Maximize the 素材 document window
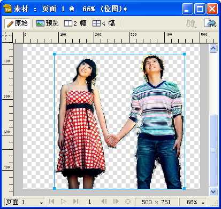This screenshot has width=221, height=209. tap(200, 9)
